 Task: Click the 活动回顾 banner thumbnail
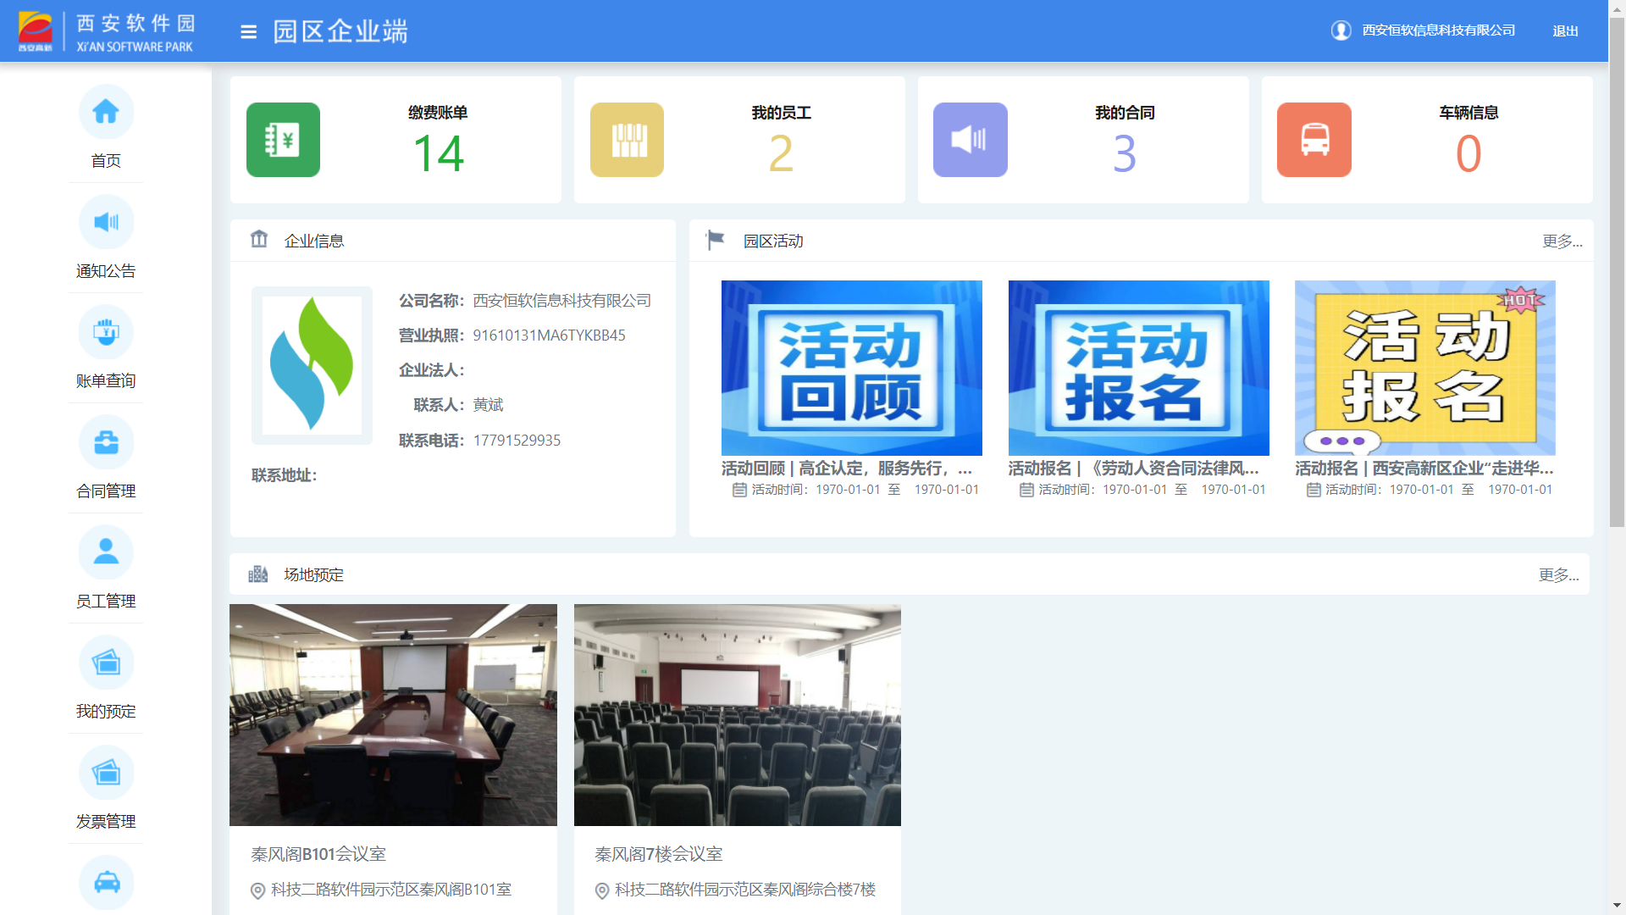852,368
